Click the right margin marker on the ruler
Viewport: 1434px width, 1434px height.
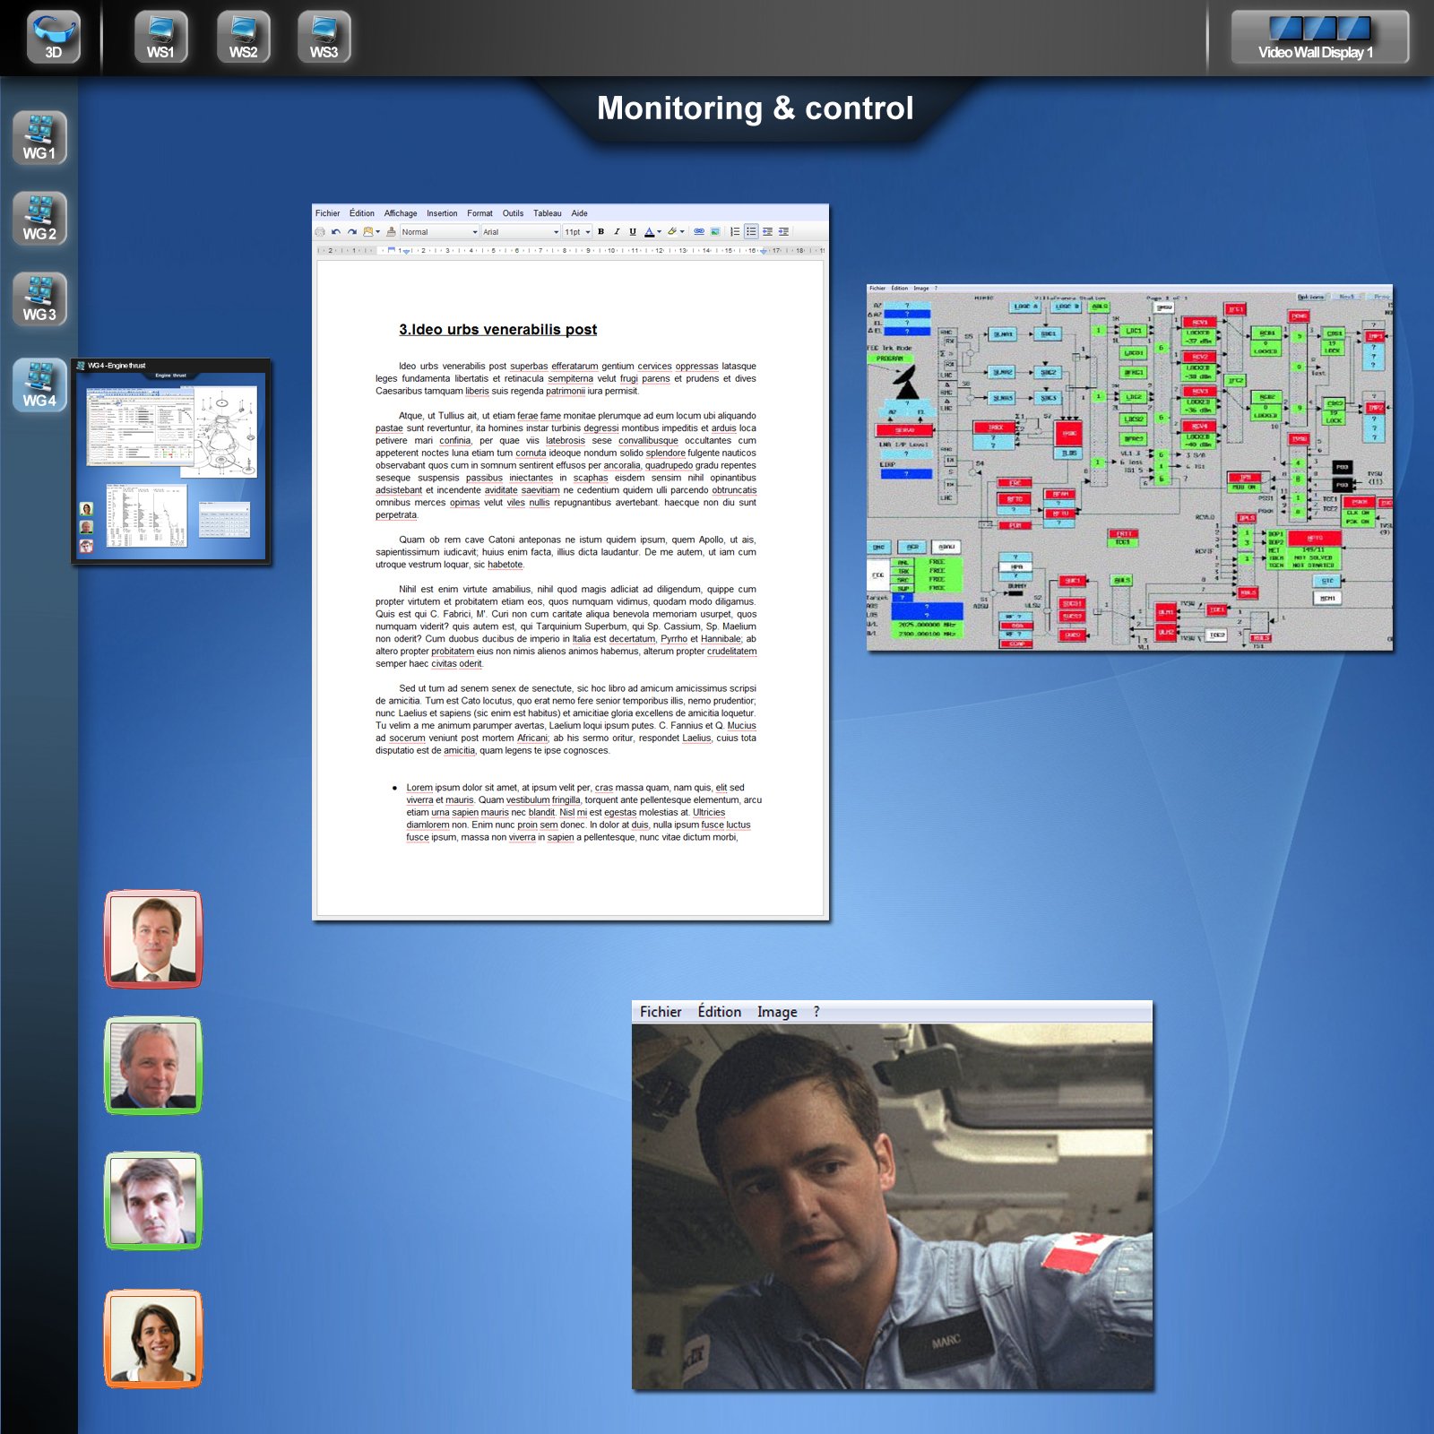coord(764,252)
